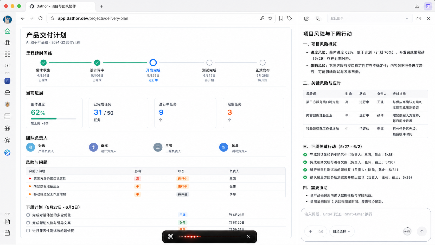Screen dimensions: 435x245
Task: Click the 0.0% usage ring indicator
Action: [407, 231]
